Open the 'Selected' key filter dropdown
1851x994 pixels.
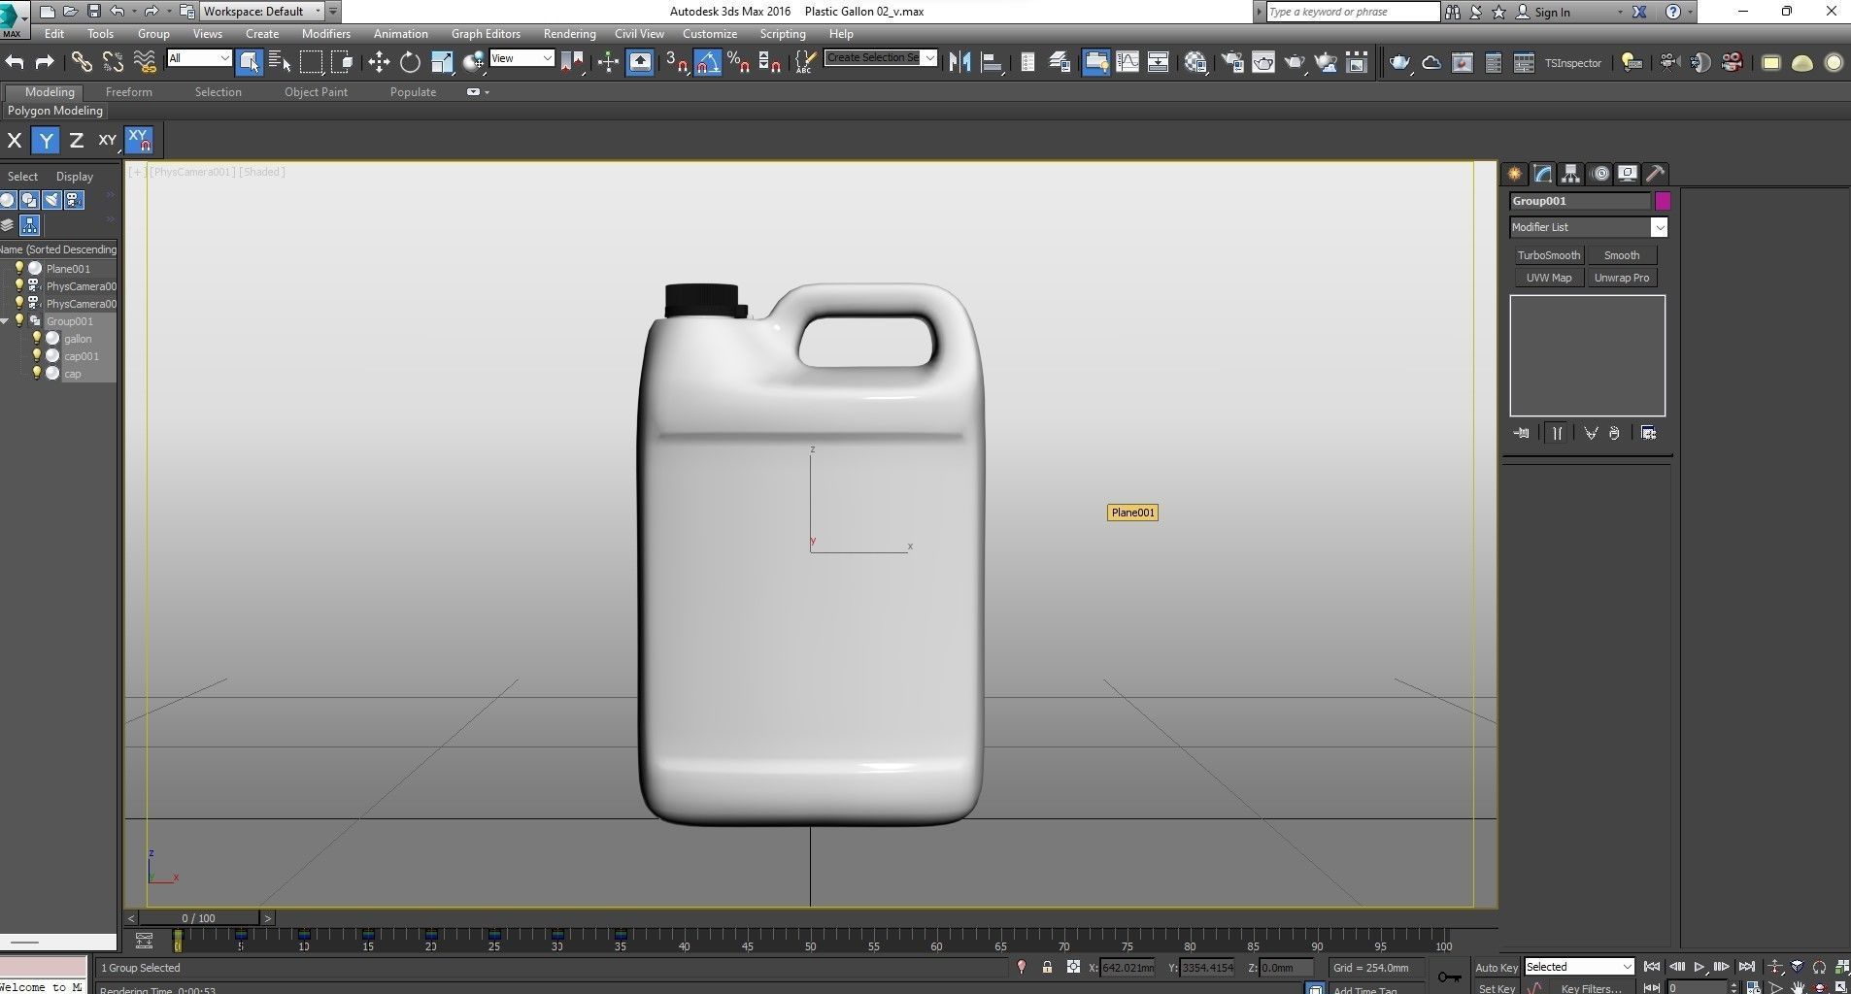(1579, 967)
